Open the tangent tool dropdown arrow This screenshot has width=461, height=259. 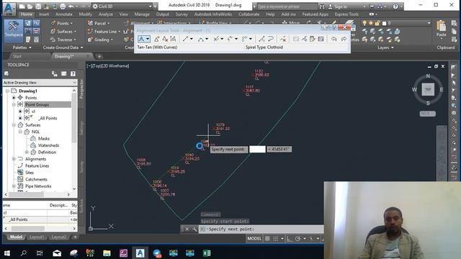tap(148, 39)
